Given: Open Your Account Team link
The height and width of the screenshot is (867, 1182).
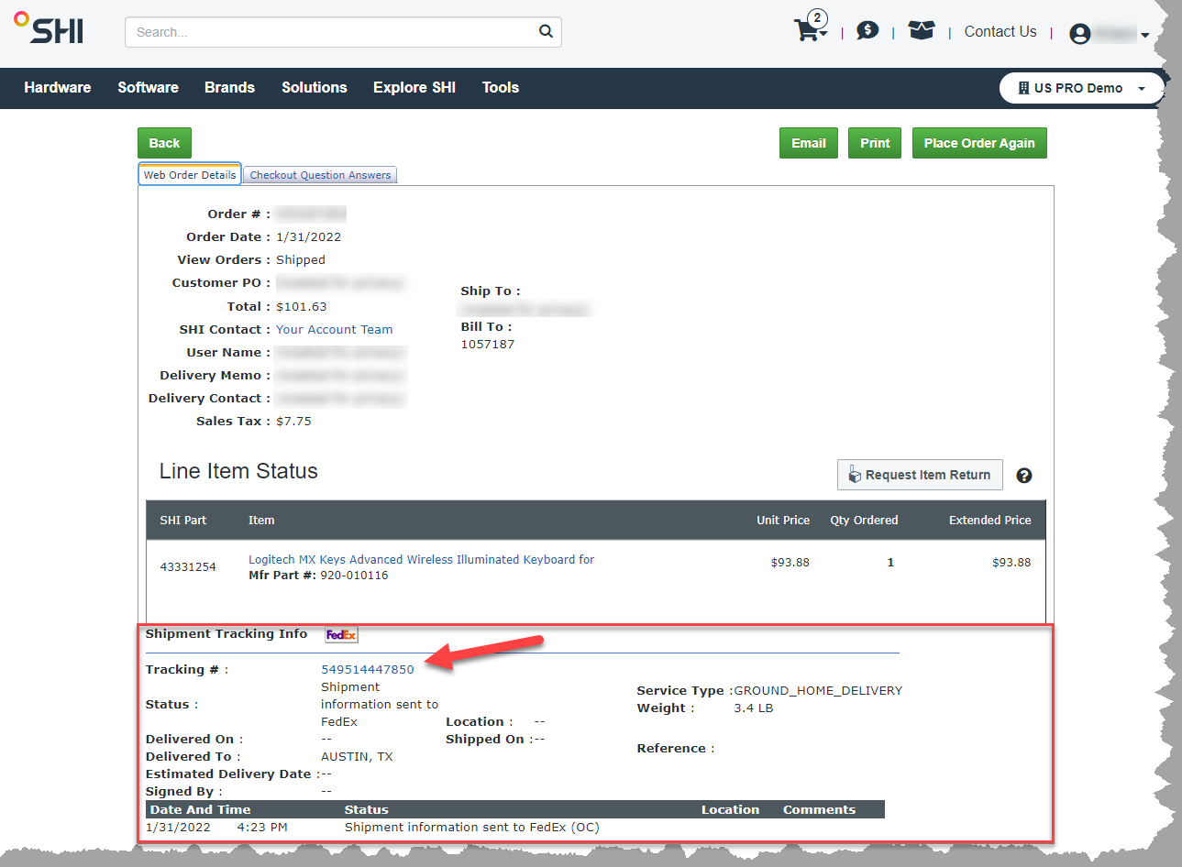Looking at the screenshot, I should [x=334, y=330].
